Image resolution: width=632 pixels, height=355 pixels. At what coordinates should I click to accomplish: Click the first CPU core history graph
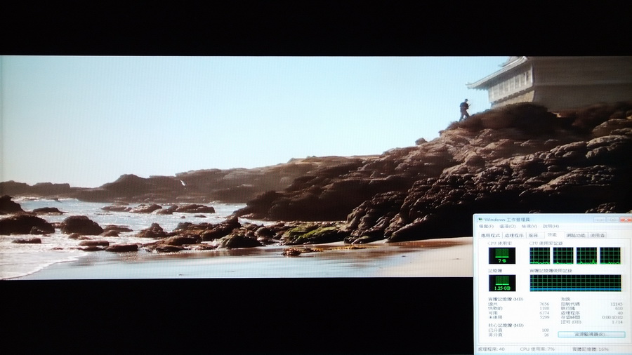540,255
